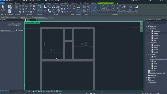Click the Spot Coordinate tool
Image resolution: width=167 pixels, height=94 pixels.
(130, 9)
